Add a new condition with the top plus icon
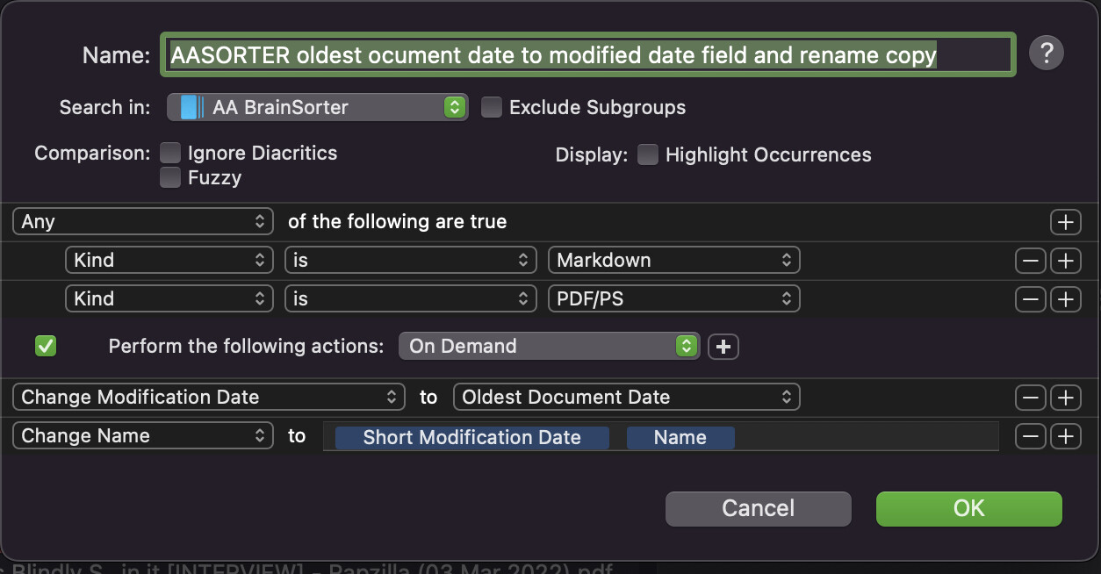 [x=1066, y=222]
